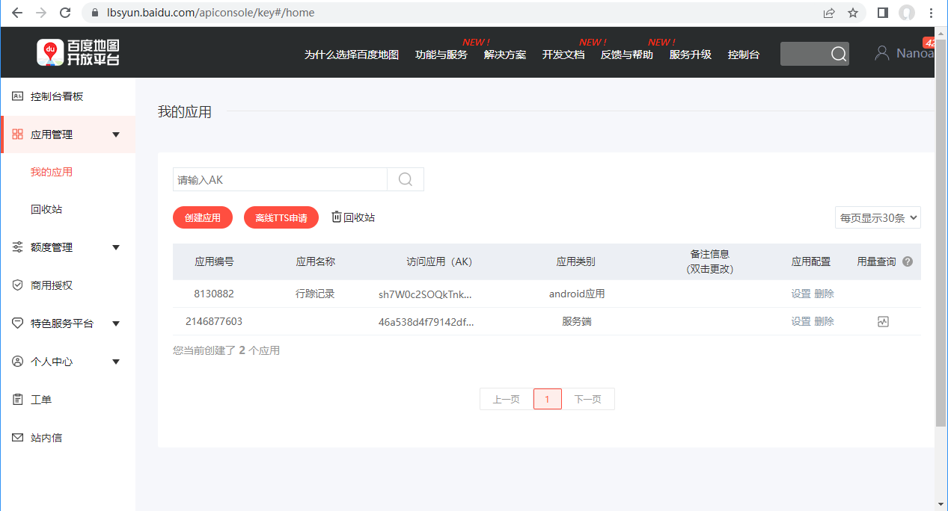Click the share page icon in address bar
Viewport: 948px width, 511px height.
pos(829,13)
